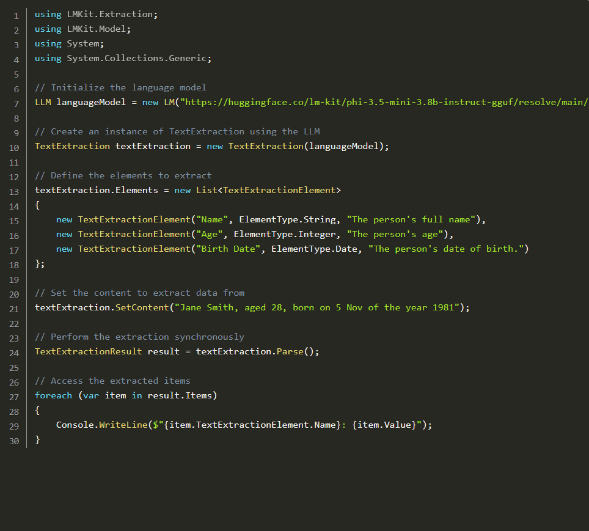This screenshot has width=589, height=531.
Task: Click the TextExtractionResult type name
Action: (x=88, y=351)
